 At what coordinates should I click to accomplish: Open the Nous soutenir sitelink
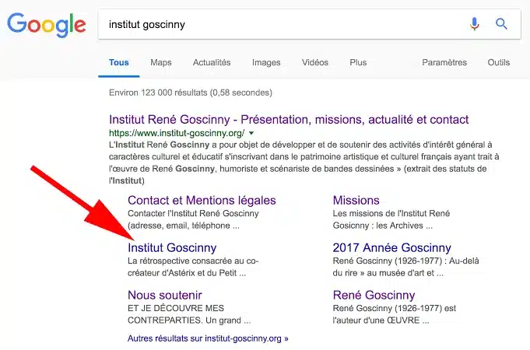coord(165,295)
